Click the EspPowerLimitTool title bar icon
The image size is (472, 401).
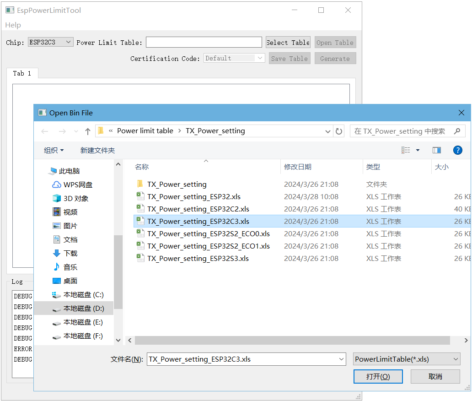click(10, 10)
